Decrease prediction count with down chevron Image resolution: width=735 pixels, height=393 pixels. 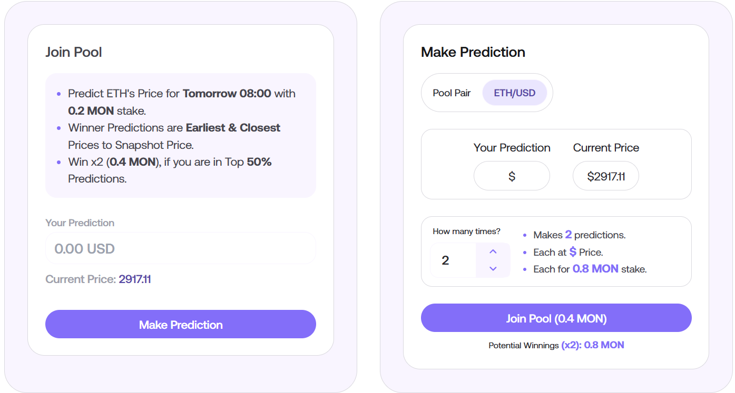[493, 269]
